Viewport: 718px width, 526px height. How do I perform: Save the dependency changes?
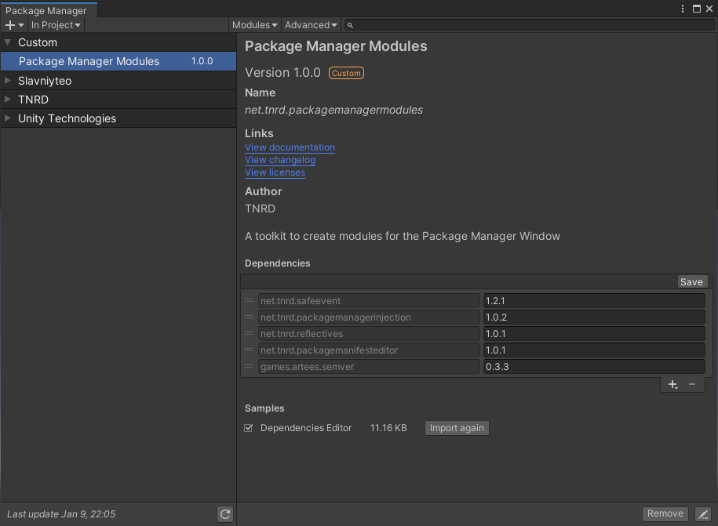tap(691, 281)
